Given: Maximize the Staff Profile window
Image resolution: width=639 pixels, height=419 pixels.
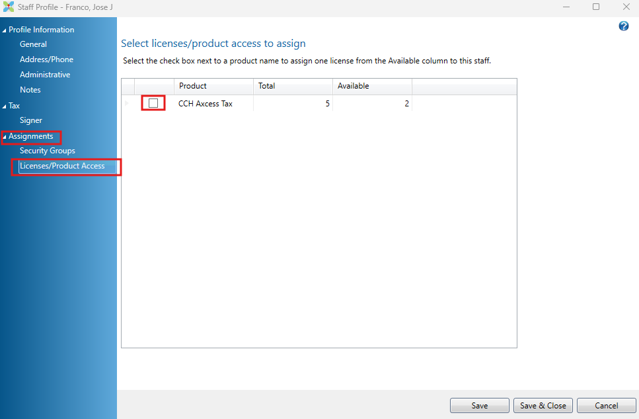Looking at the screenshot, I should (x=596, y=7).
